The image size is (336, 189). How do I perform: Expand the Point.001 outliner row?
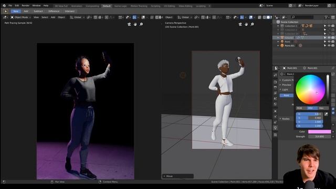click(x=278, y=46)
